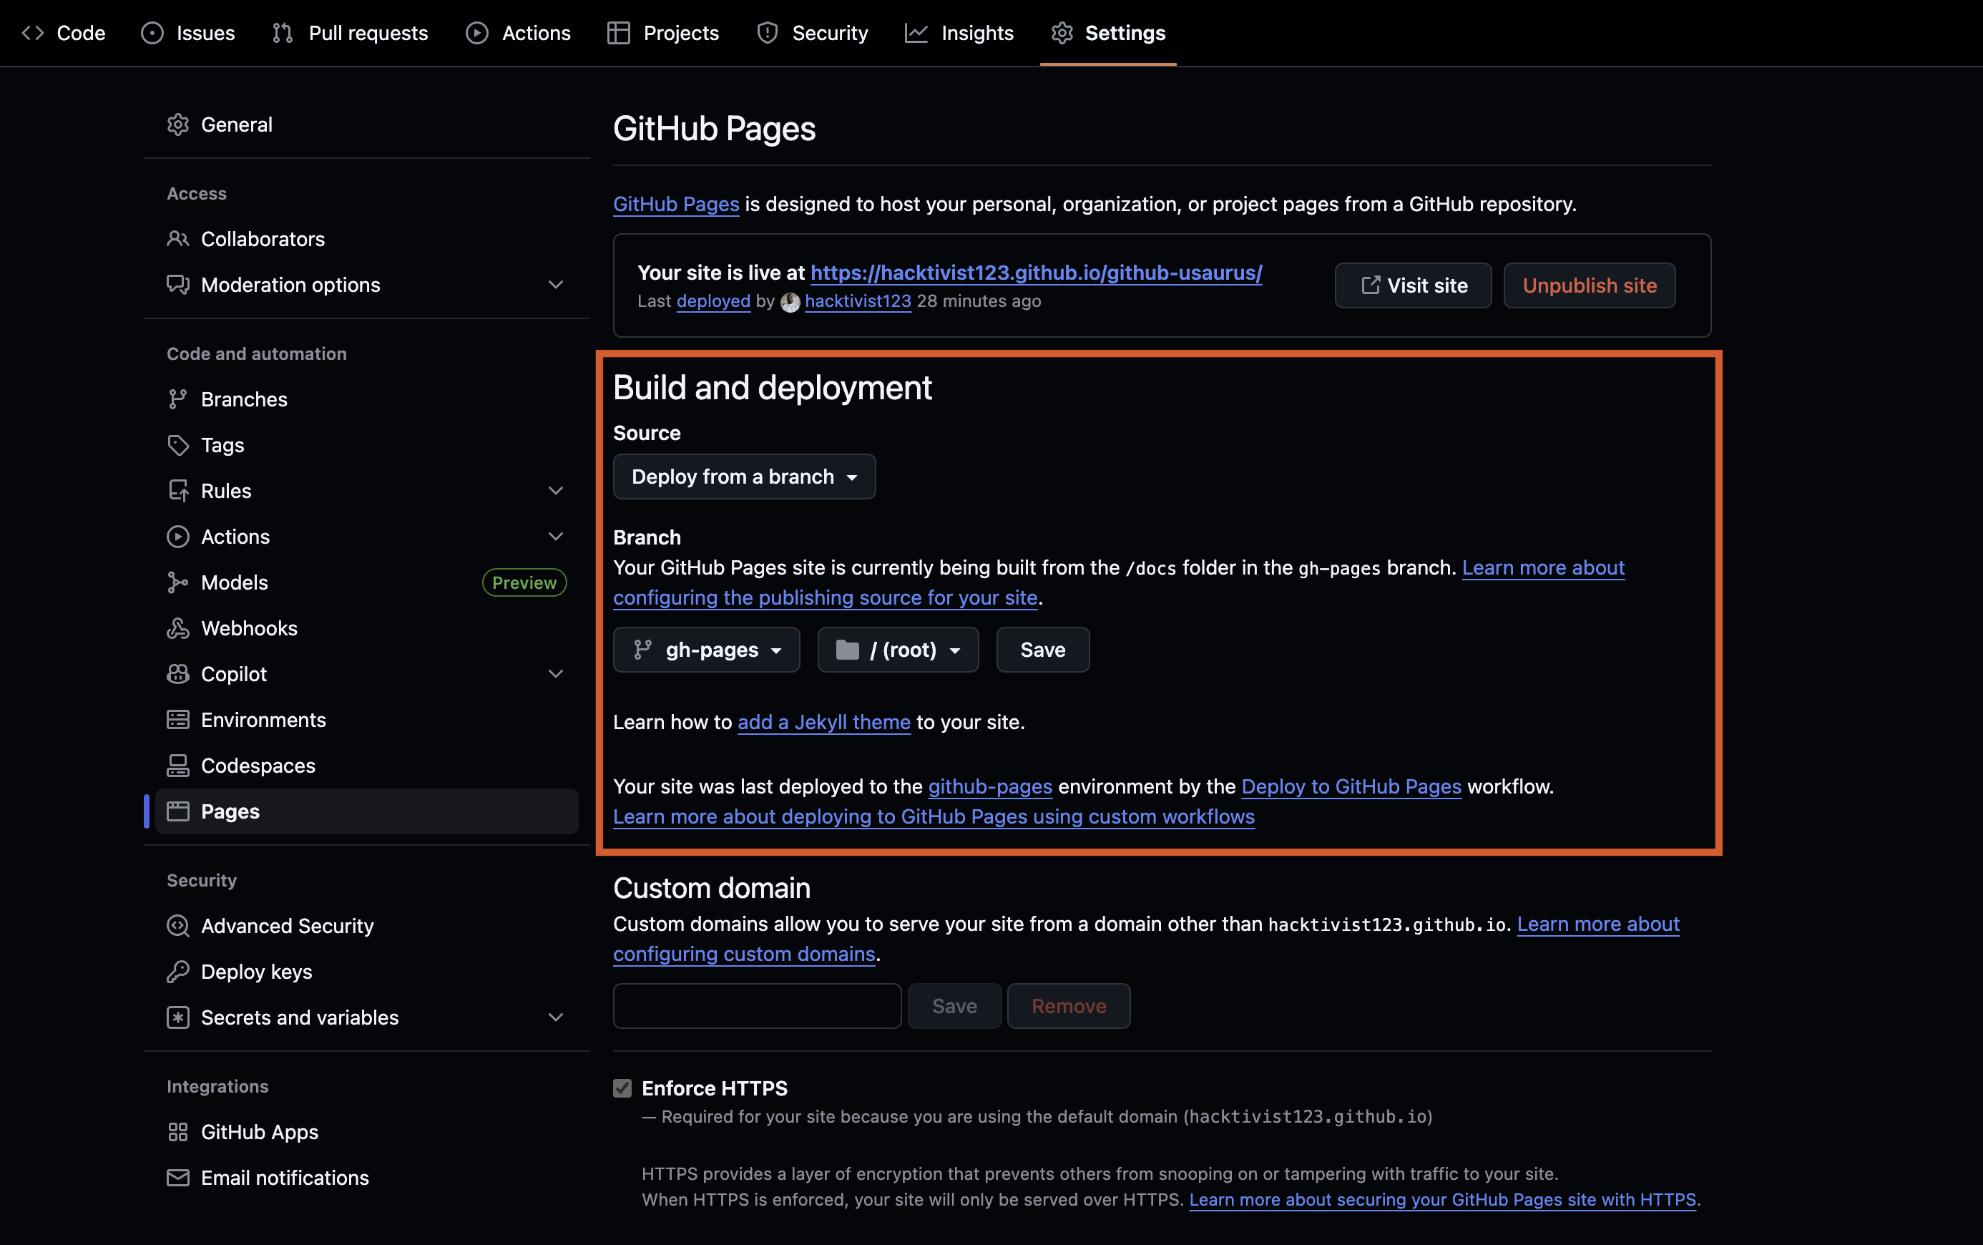Open the gh-pages branch dropdown
Viewport: 1983px width, 1245px height.
[706, 650]
